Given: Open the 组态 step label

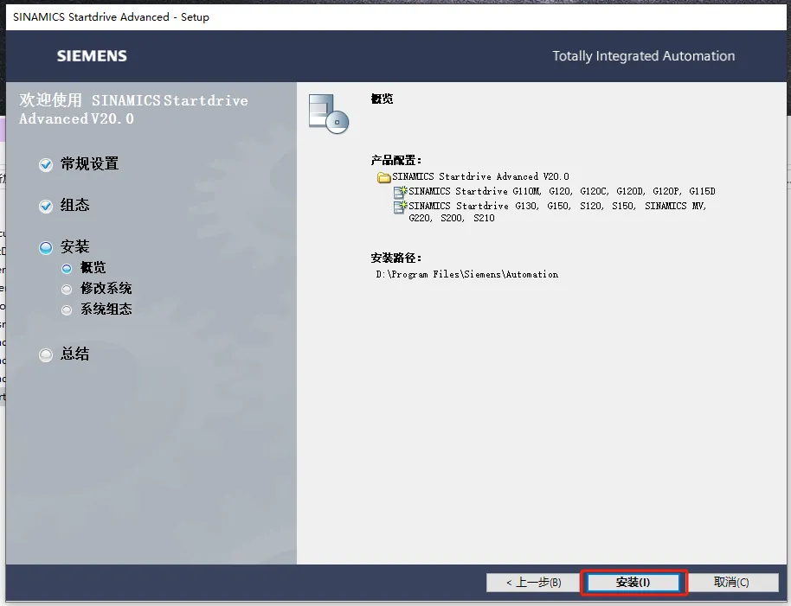Looking at the screenshot, I should [75, 205].
